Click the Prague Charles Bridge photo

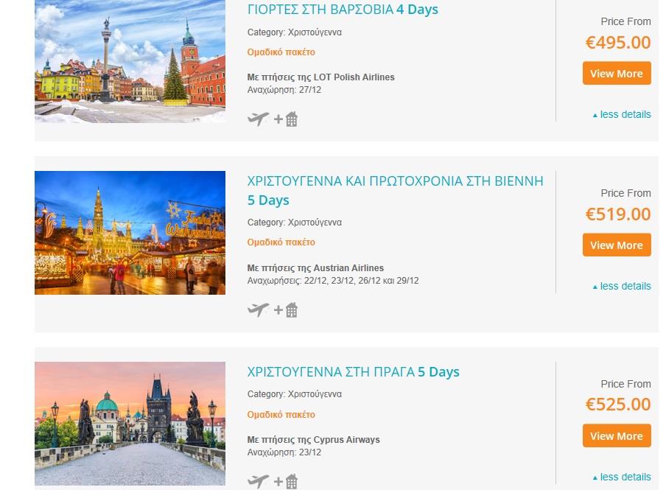coord(130,424)
